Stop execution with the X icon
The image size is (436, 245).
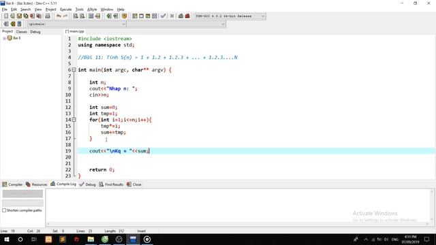[x=172, y=16]
